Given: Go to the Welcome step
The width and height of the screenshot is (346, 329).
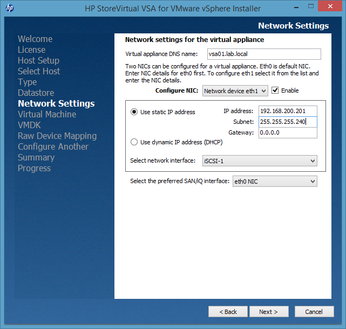Looking at the screenshot, I should click(x=35, y=39).
